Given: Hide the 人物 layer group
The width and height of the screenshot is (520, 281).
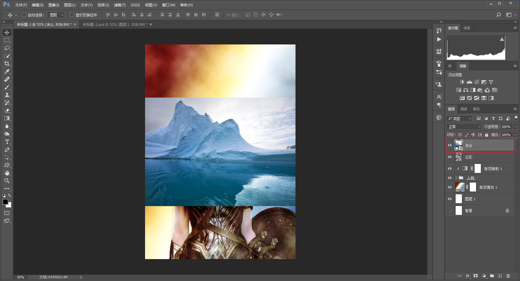Looking at the screenshot, I should point(450,178).
